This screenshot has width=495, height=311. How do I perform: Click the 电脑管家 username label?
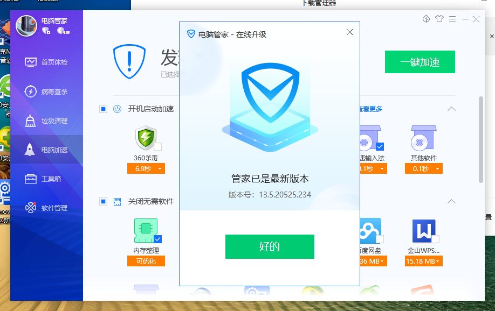54,21
